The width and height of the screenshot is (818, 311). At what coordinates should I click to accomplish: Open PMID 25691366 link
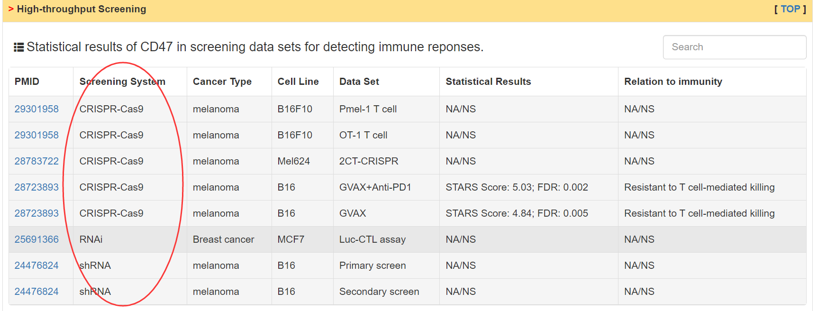(x=36, y=239)
